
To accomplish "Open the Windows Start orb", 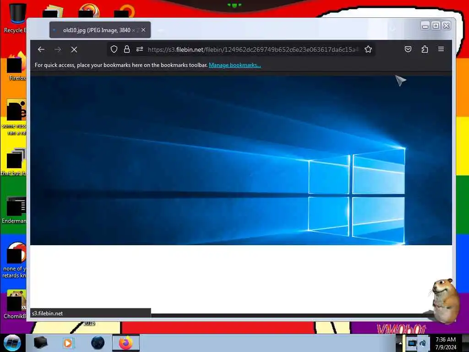I will click(x=12, y=343).
